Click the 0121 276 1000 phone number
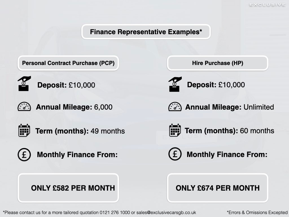 [115, 212]
